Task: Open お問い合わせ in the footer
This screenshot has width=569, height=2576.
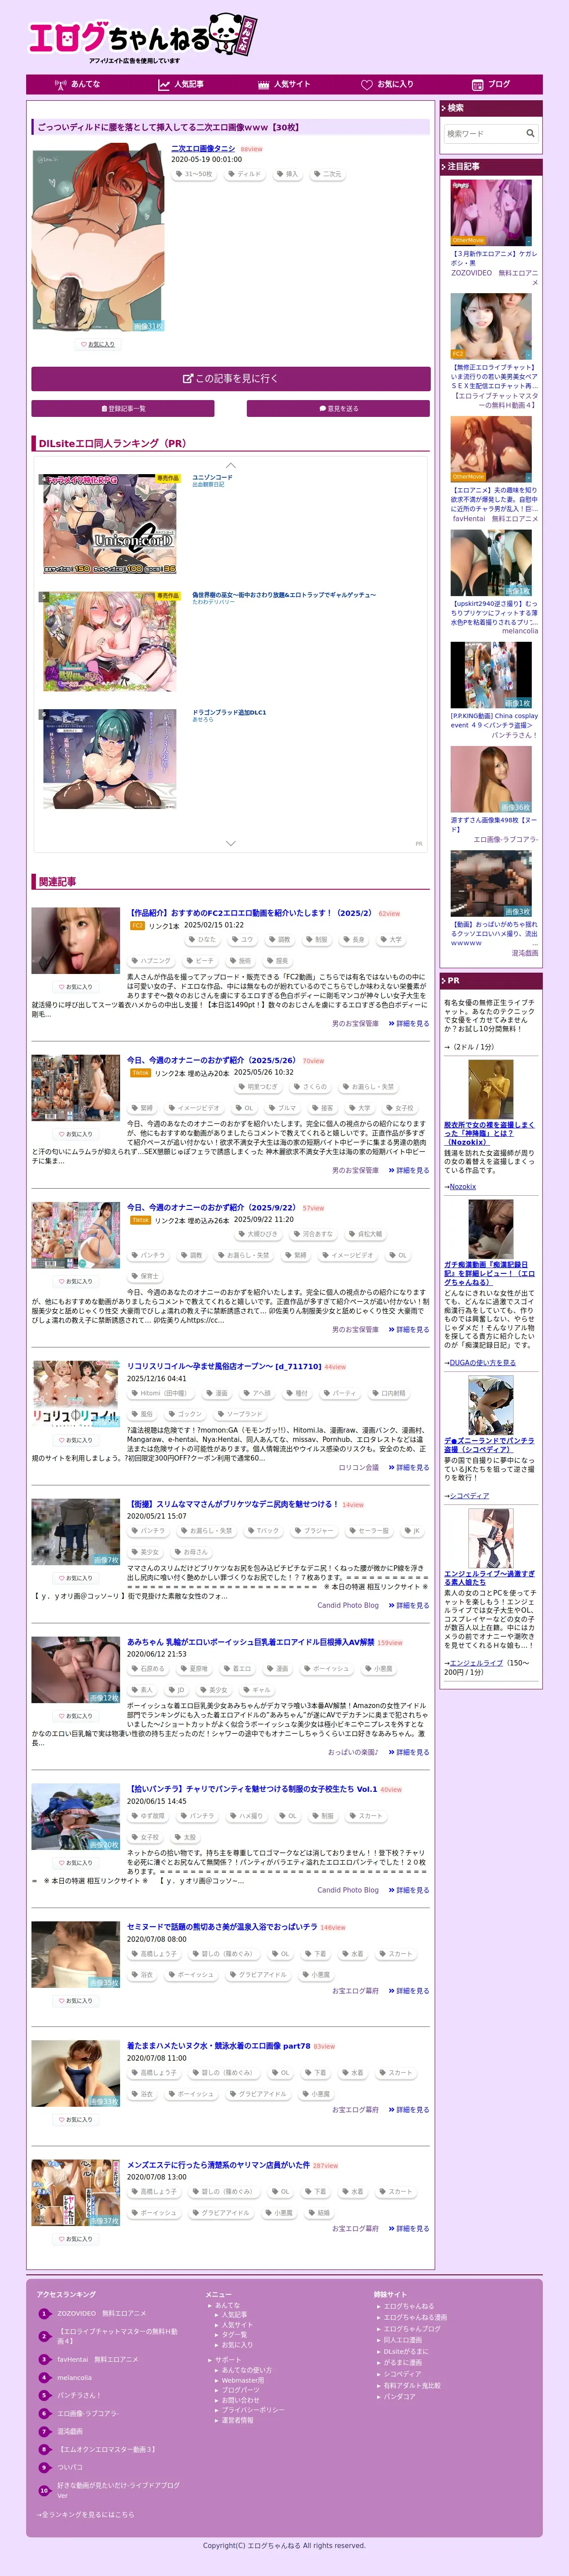Action: click(240, 2400)
